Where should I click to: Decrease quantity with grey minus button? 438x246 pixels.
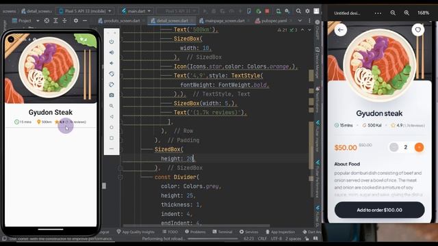pos(394,148)
